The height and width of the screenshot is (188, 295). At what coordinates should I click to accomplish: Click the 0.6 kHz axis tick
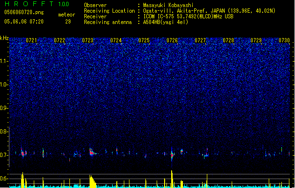pyautogui.click(x=4, y=179)
